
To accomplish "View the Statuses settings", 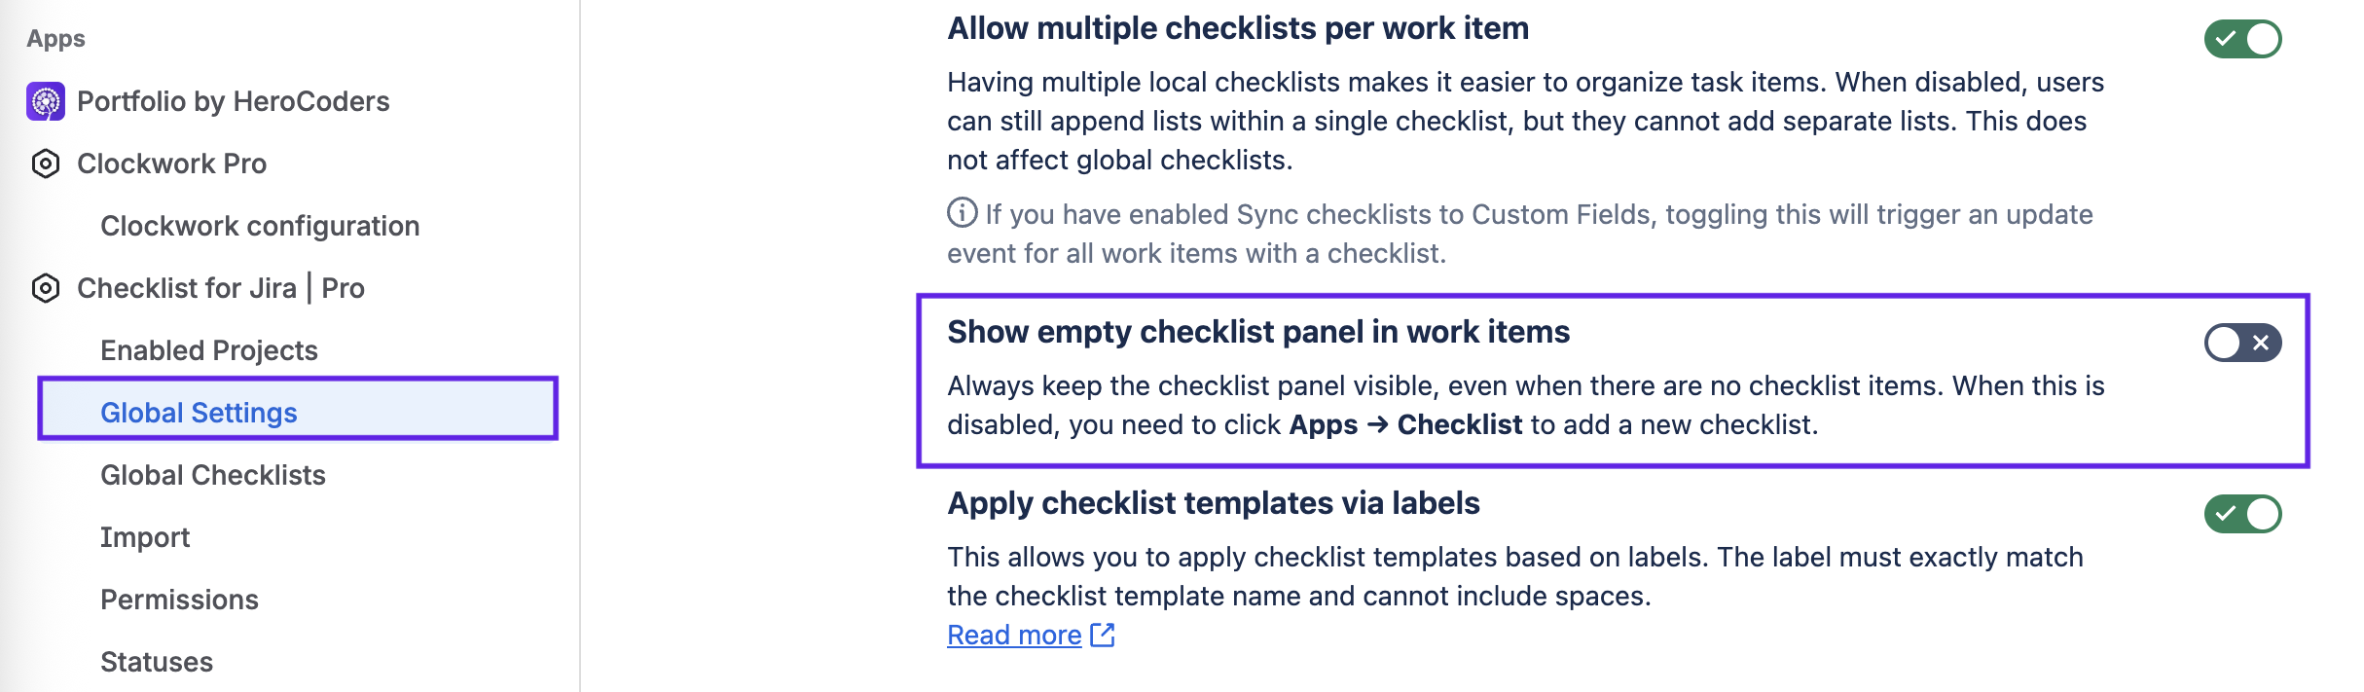I will 157,662.
